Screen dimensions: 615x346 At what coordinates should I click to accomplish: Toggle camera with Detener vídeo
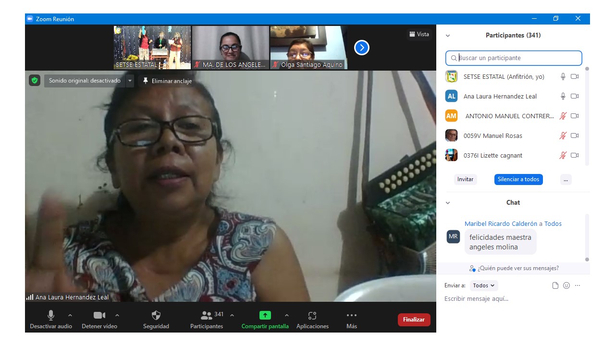pyautogui.click(x=99, y=316)
